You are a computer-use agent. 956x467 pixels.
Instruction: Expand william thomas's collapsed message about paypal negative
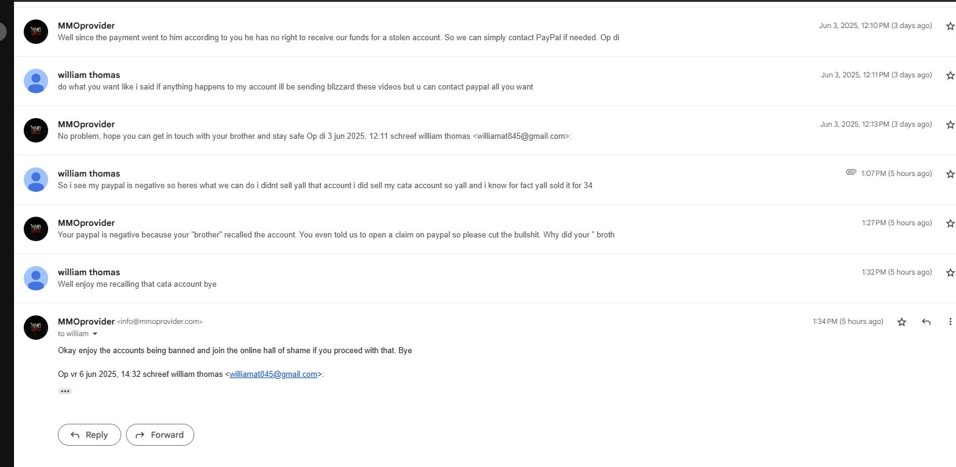325,186
